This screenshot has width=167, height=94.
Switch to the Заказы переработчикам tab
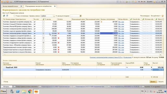pyautogui.click(x=10, y=6)
